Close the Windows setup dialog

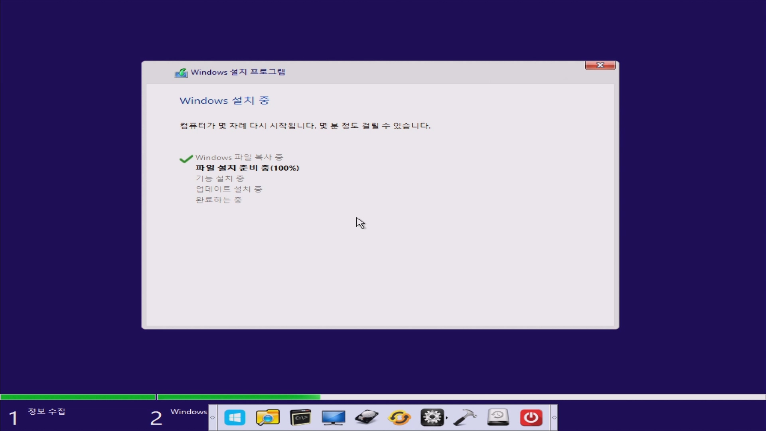pos(600,65)
